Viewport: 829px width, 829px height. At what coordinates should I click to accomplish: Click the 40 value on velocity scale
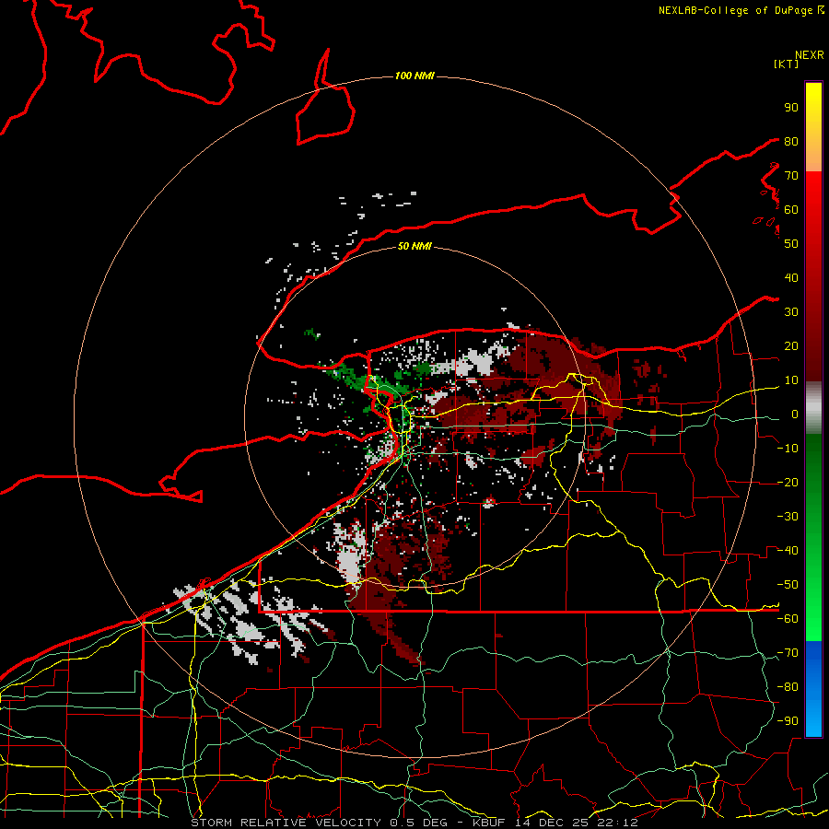791,277
